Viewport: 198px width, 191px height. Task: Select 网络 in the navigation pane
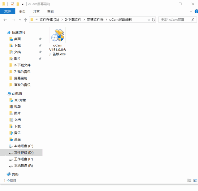pyautogui.click(x=15, y=175)
